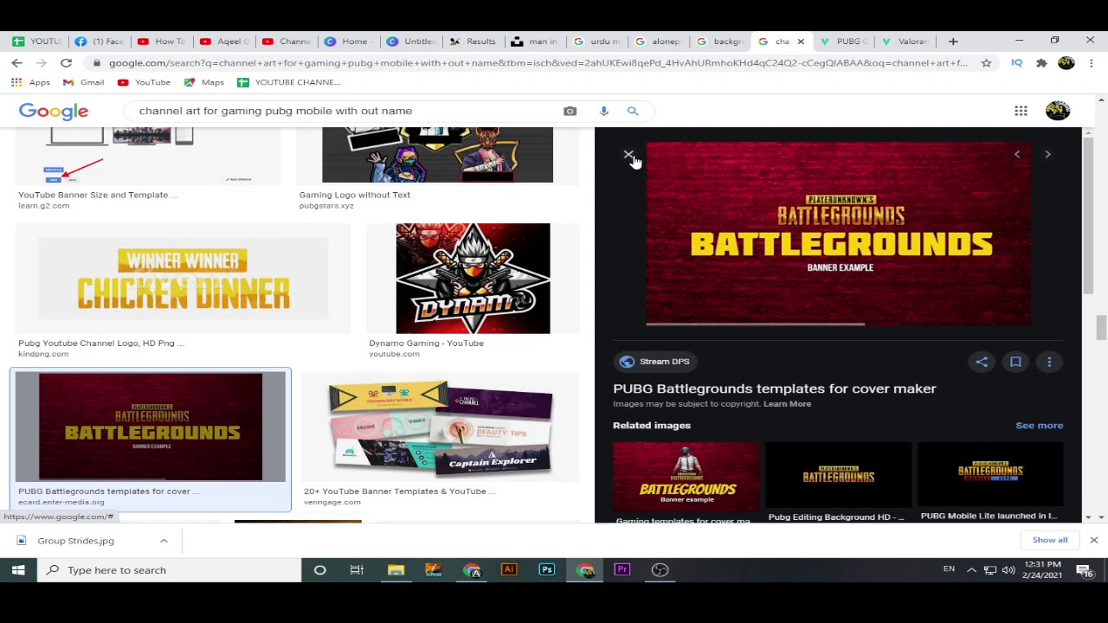Show hidden system tray icons
Screen dimensions: 1108x623
(x=971, y=569)
